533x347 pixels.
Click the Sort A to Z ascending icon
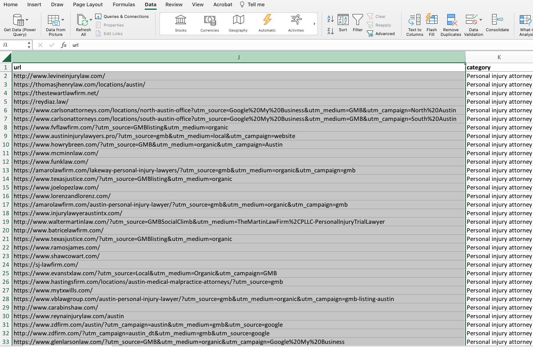pos(330,19)
